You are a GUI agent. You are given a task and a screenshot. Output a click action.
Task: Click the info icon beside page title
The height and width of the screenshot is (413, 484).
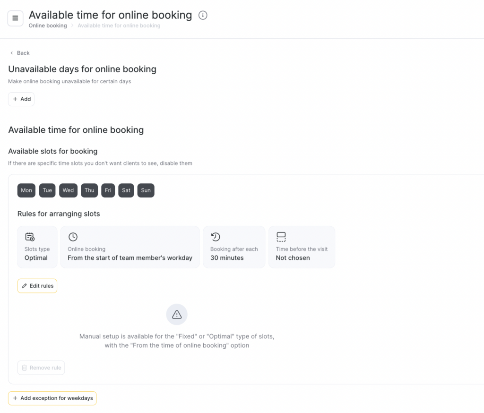[203, 15]
